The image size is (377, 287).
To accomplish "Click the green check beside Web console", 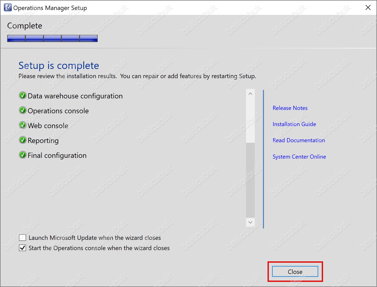I will 23,125.
